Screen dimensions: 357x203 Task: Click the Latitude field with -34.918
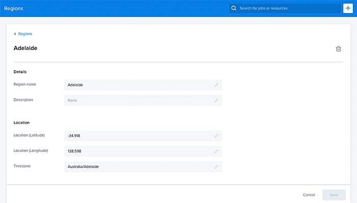[x=143, y=136]
